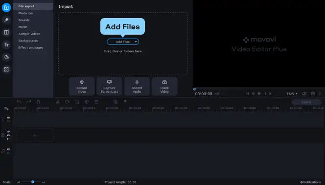
Task: Click the Quick Video button
Action: tap(164, 86)
